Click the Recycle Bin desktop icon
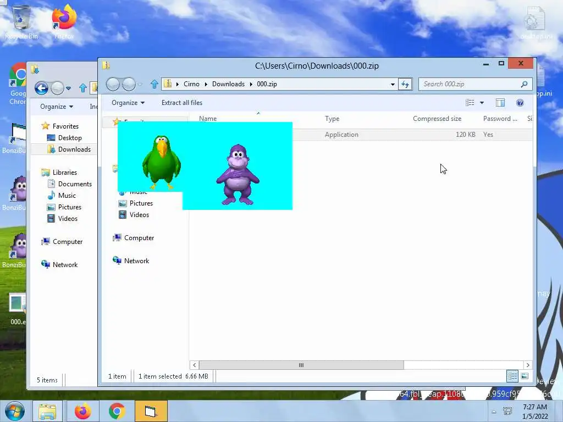The height and width of the screenshot is (422, 563). pyautogui.click(x=21, y=21)
